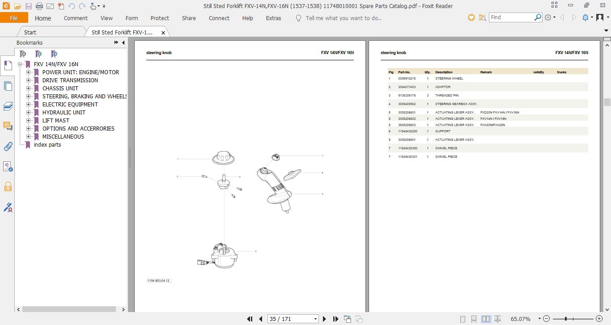The height and width of the screenshot is (325, 611).
Task: Open the Protect ribbon tab
Action: (x=160, y=18)
